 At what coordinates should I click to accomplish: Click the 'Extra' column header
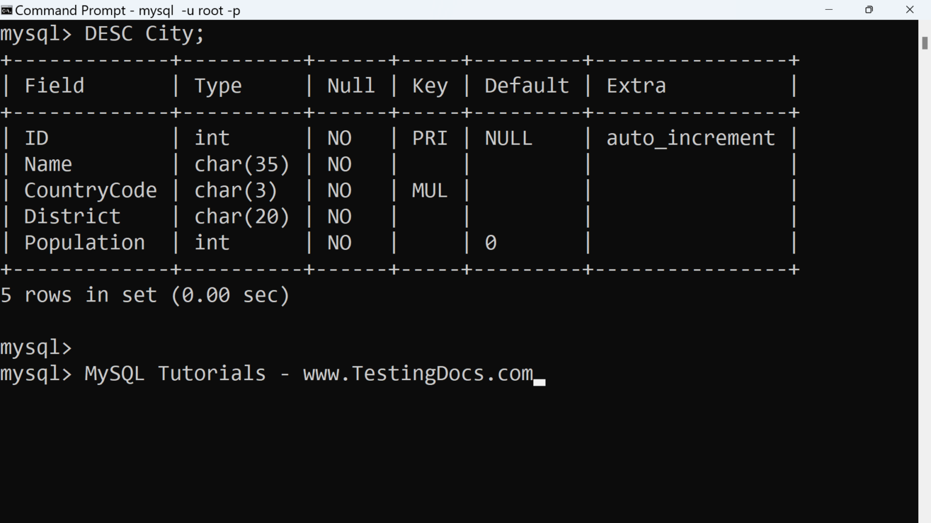pyautogui.click(x=636, y=86)
